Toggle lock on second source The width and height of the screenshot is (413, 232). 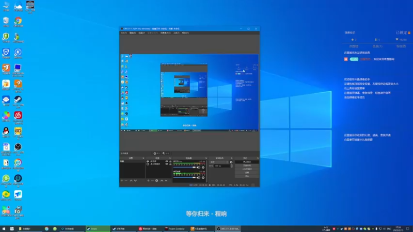(x=170, y=164)
